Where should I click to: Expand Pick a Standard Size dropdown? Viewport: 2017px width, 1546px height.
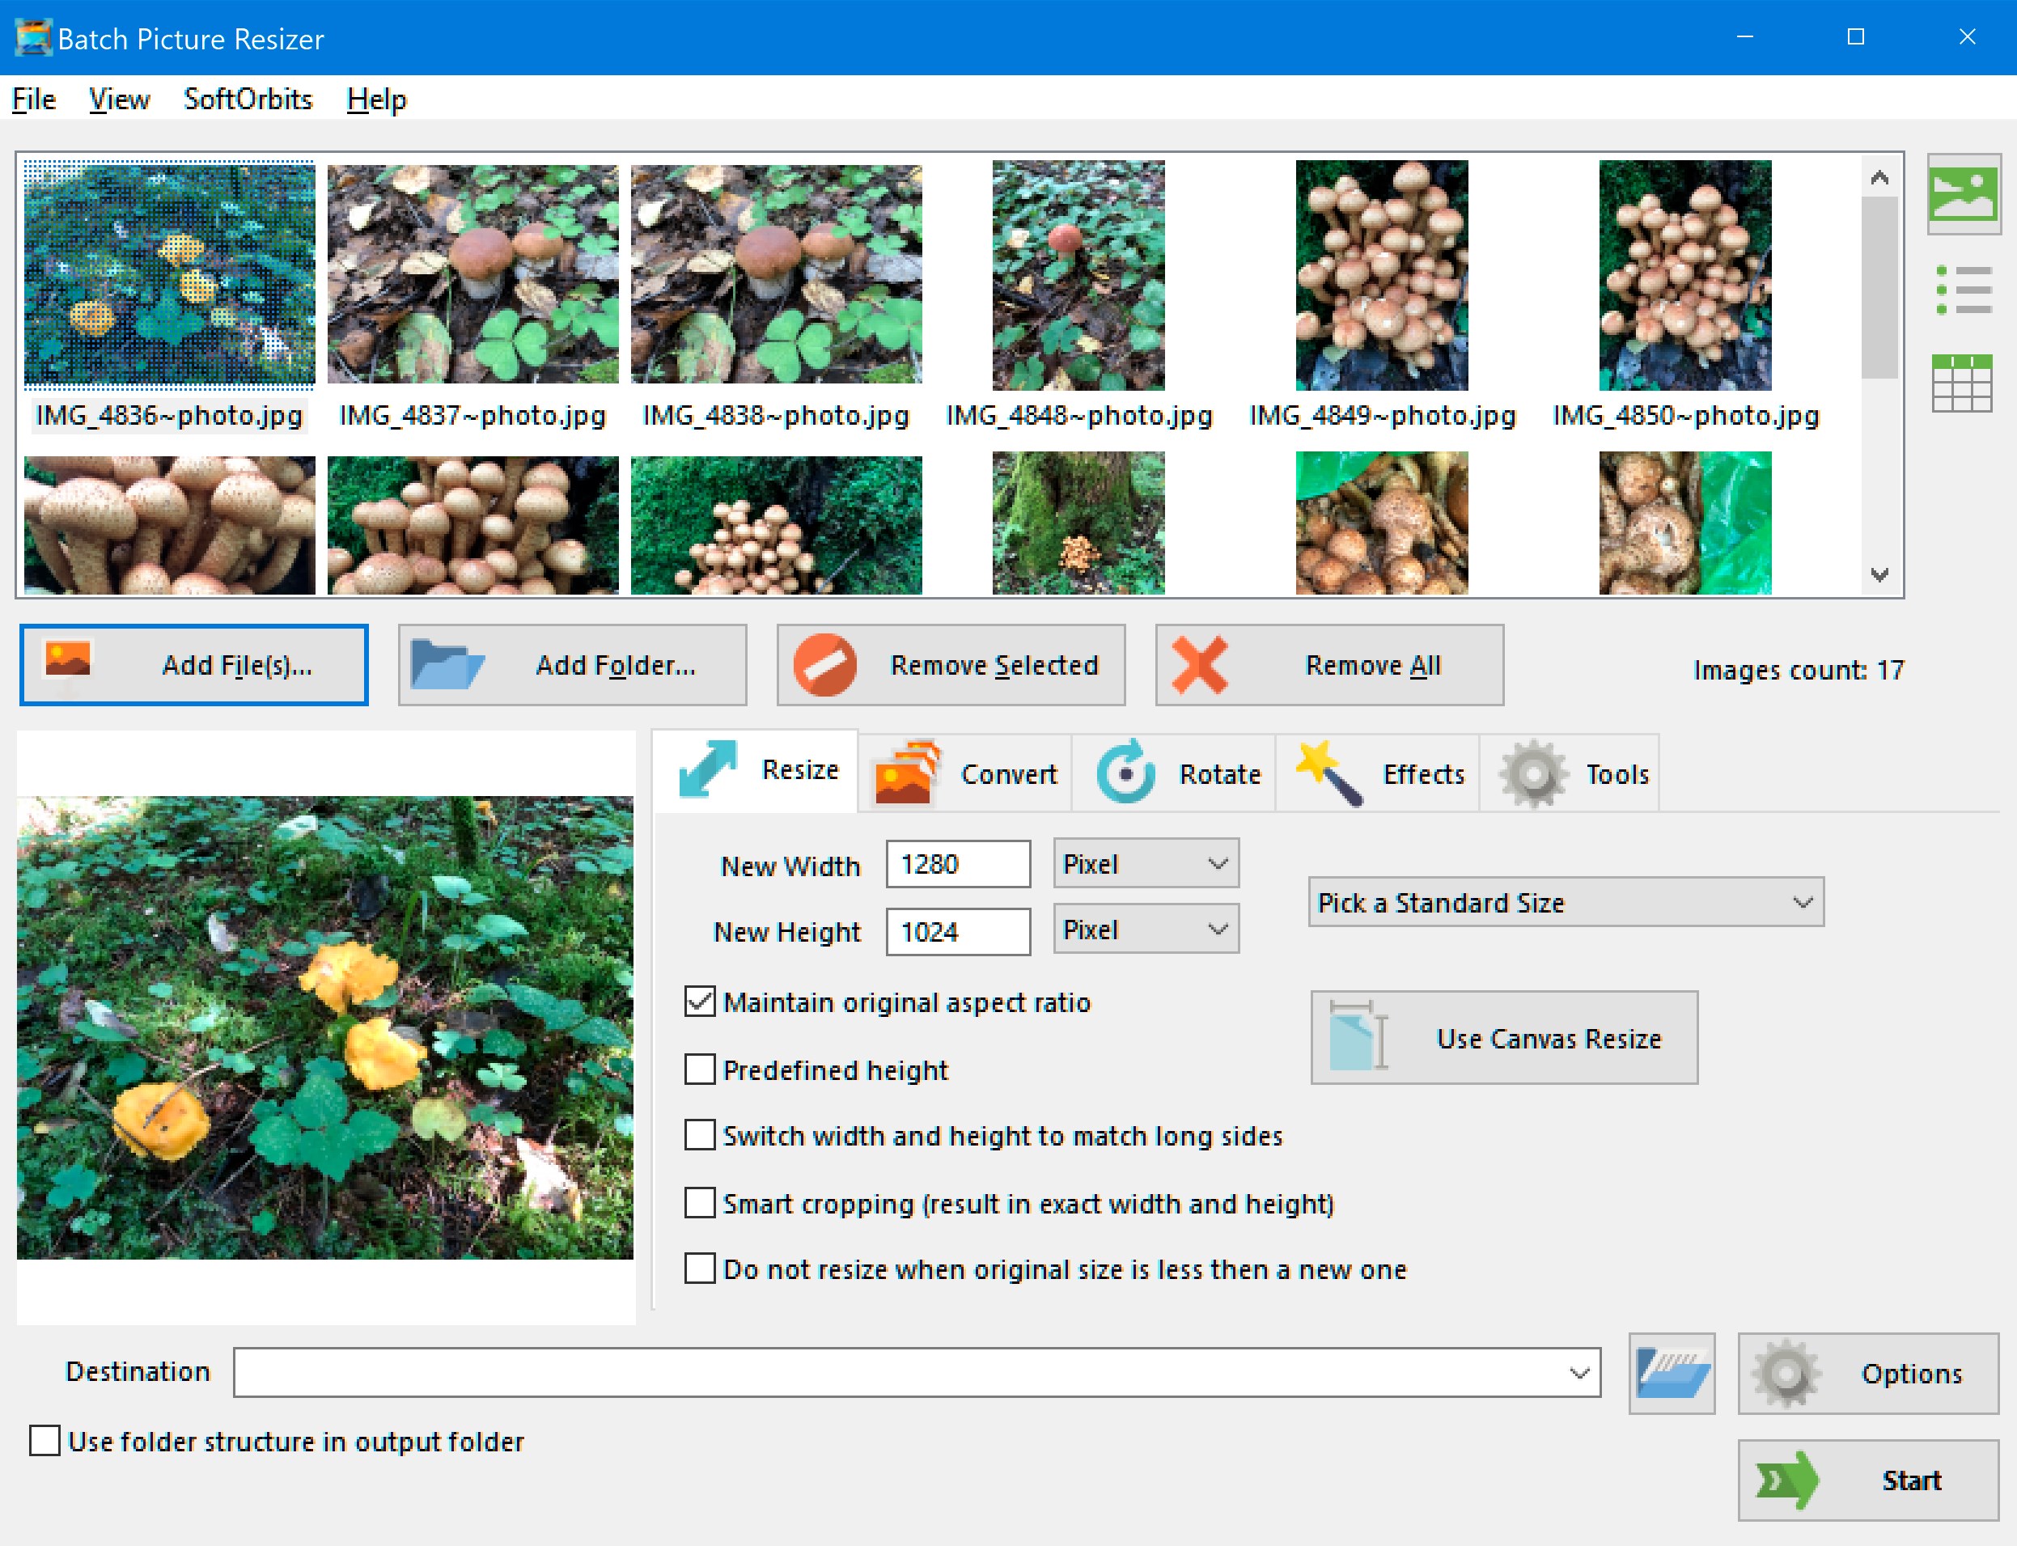(x=1566, y=903)
